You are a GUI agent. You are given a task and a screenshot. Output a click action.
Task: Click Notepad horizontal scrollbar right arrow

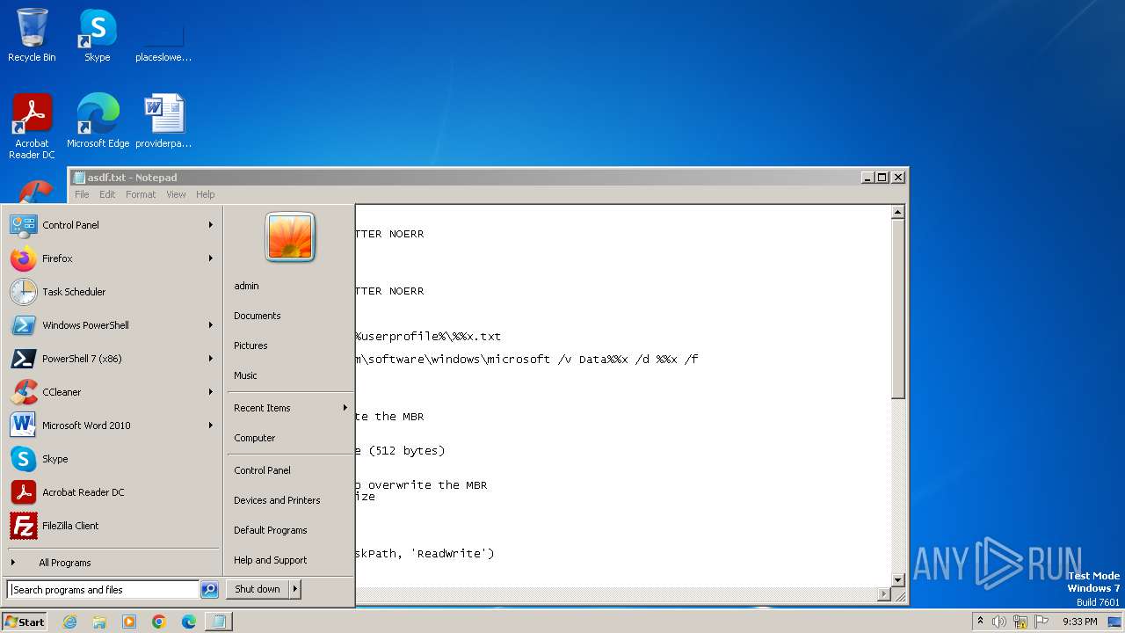(883, 594)
